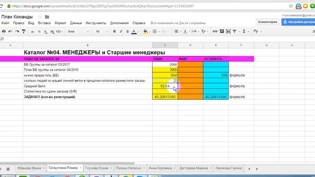Click the Комментарии button

(x=267, y=22)
